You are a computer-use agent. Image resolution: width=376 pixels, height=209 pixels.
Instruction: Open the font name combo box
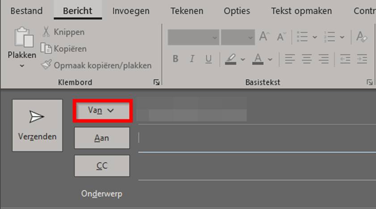193,37
